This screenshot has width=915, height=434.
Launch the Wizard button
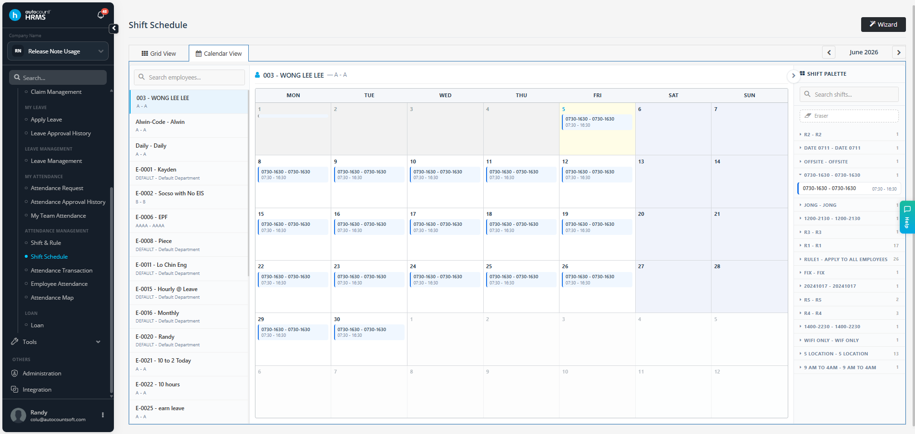tap(883, 24)
